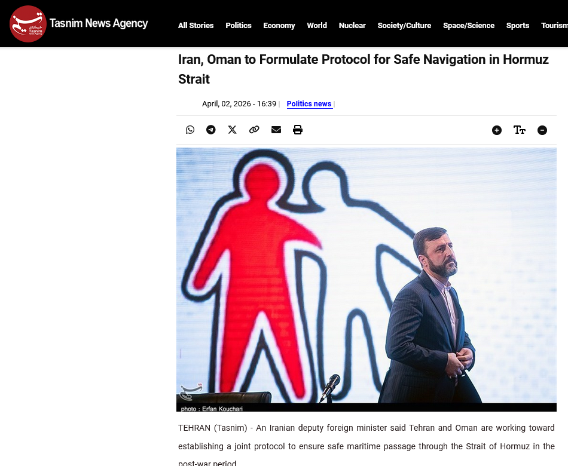Print the article icon
This screenshot has height=466, width=568.
pos(298,130)
